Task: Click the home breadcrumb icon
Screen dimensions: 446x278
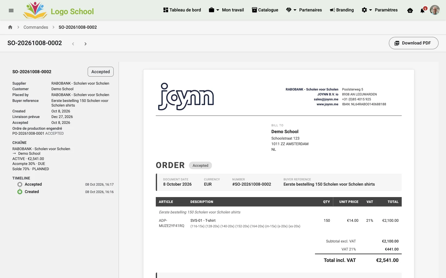Action: pyautogui.click(x=10, y=27)
